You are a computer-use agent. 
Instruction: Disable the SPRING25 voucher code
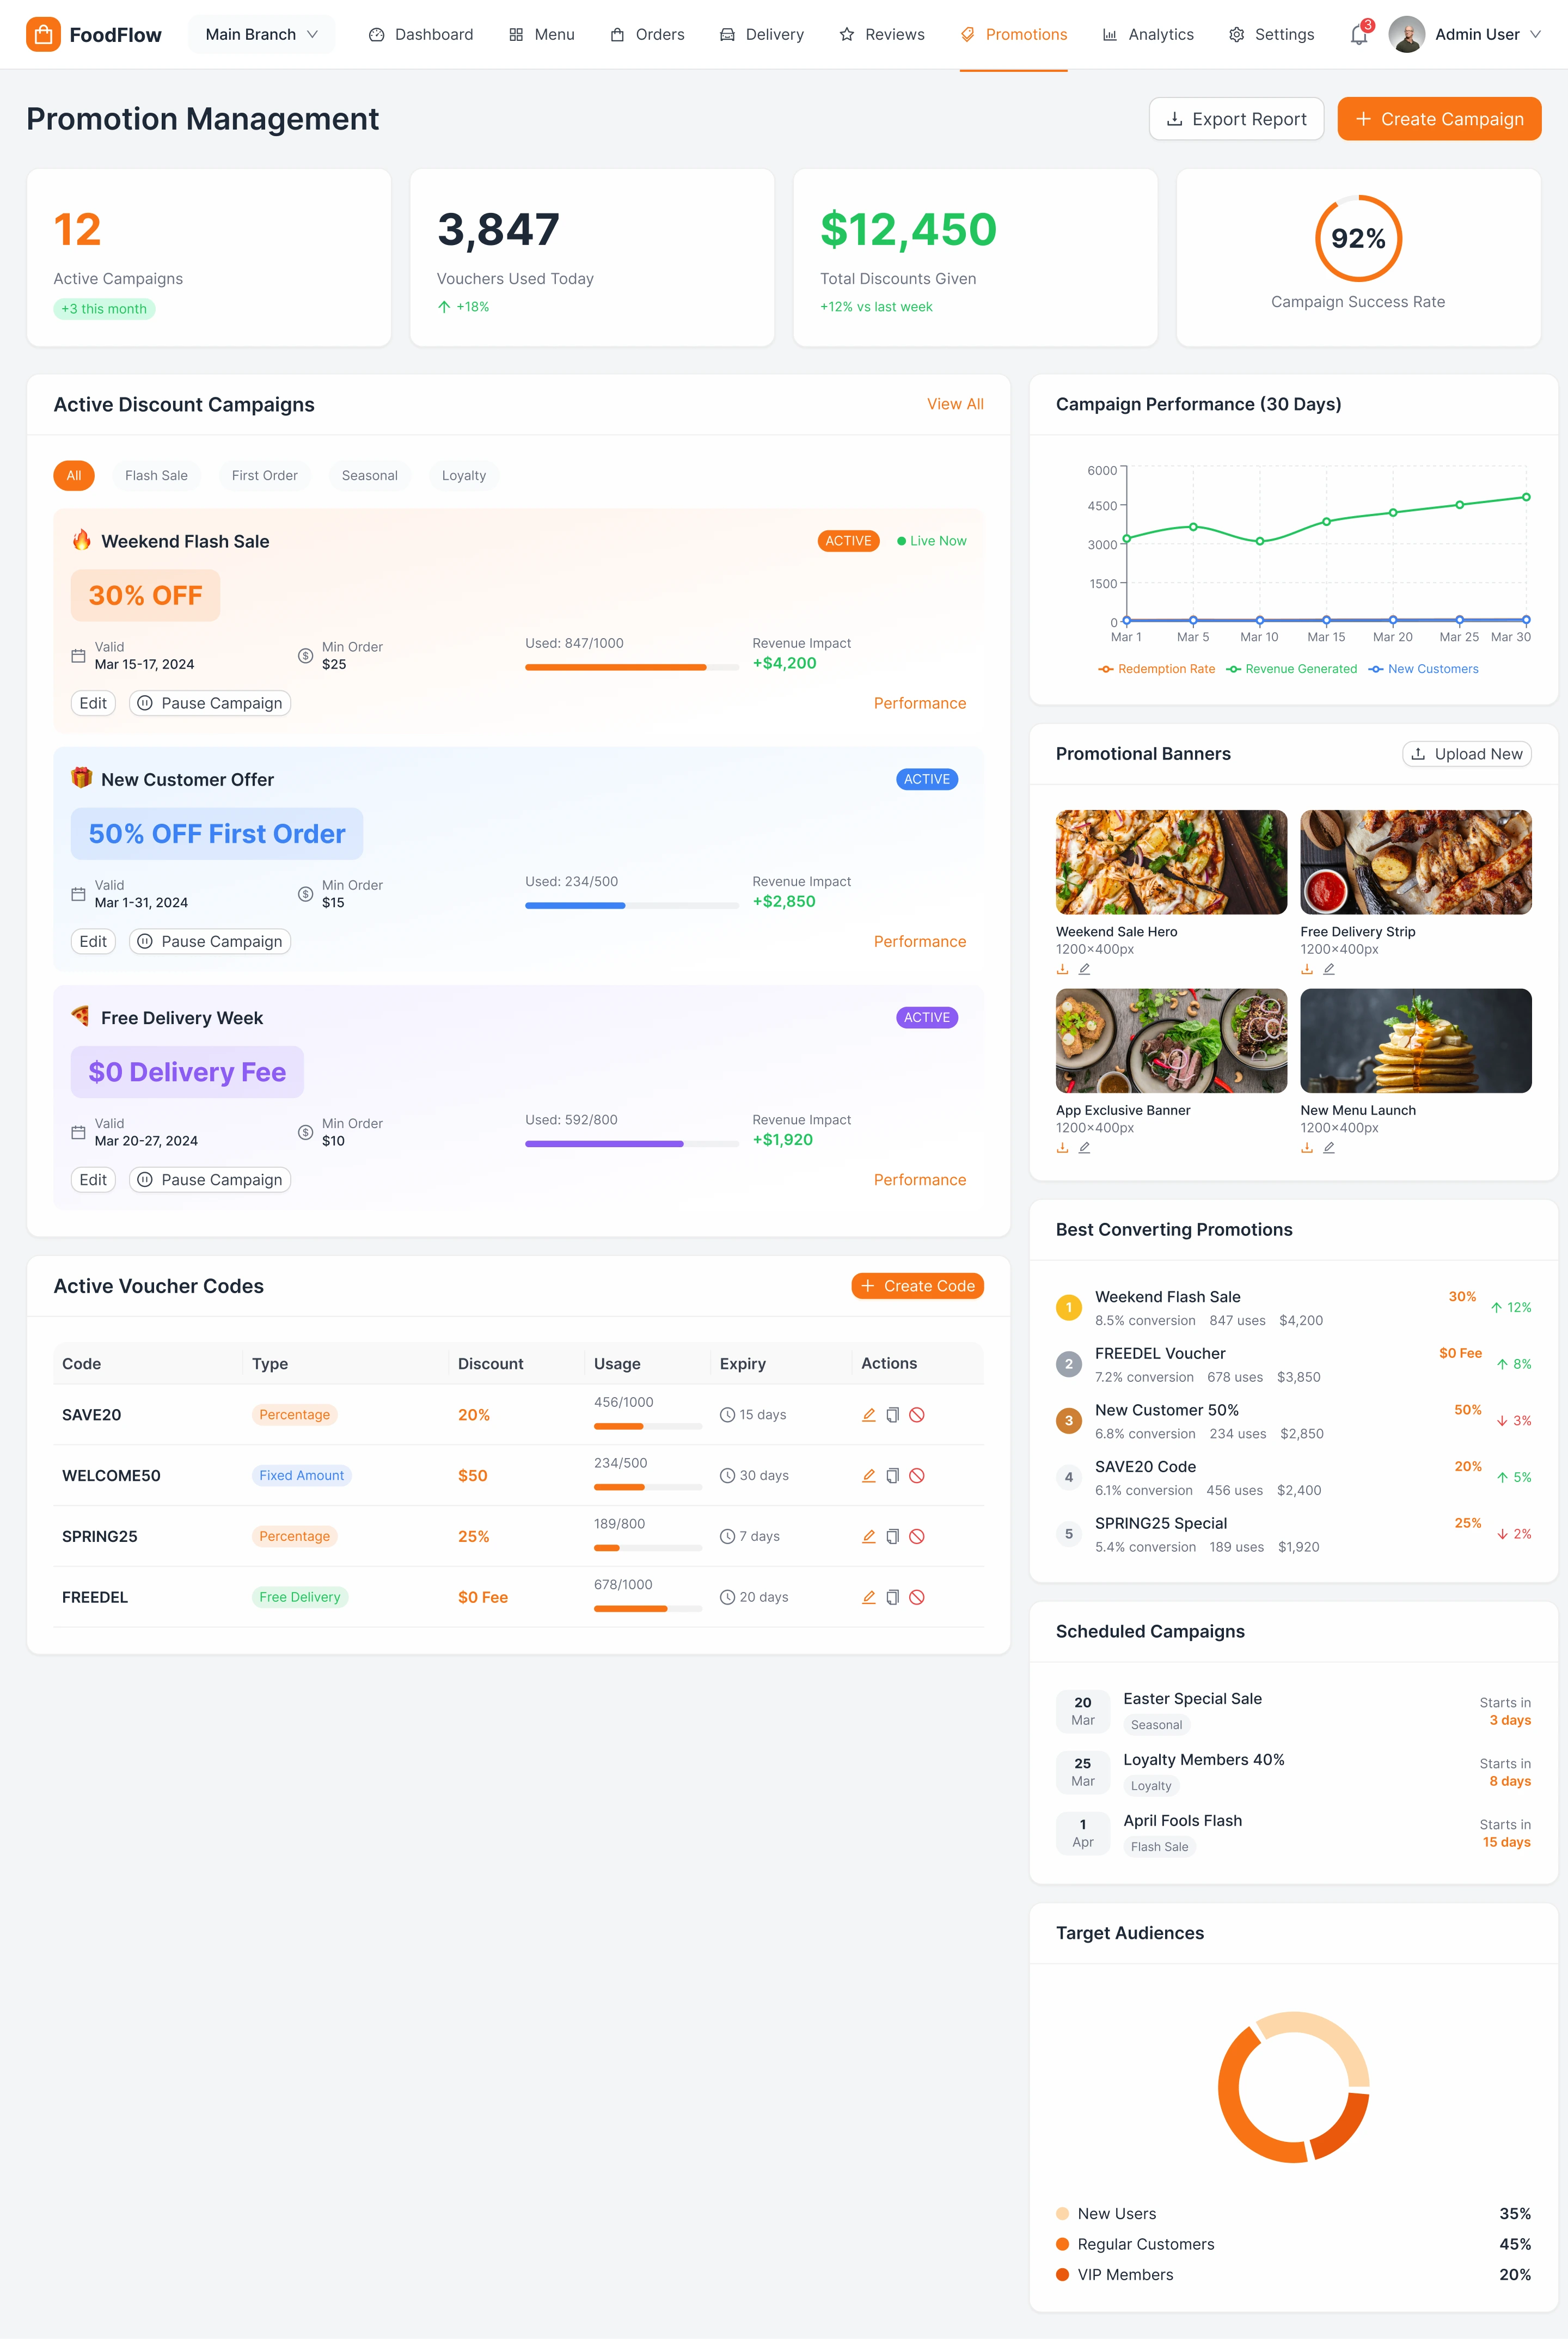(916, 1536)
